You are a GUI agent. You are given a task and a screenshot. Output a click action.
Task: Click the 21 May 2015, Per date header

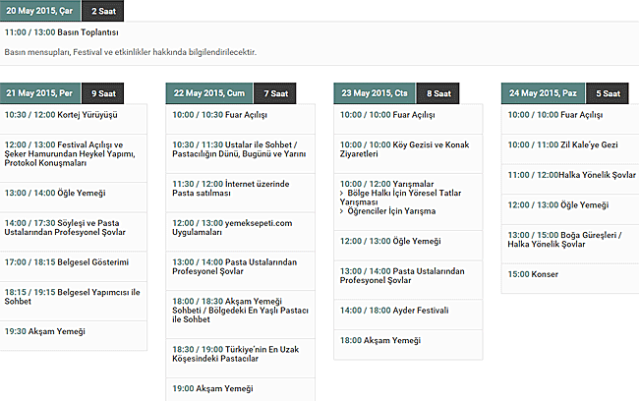point(39,93)
